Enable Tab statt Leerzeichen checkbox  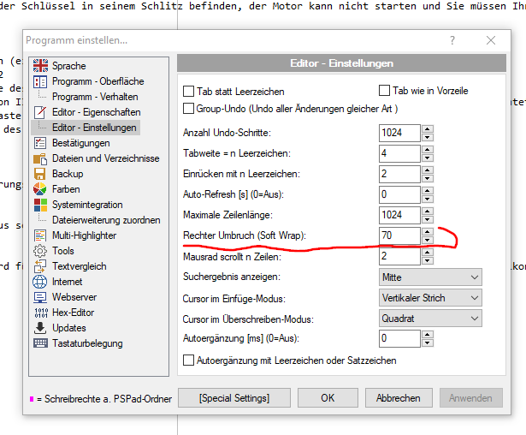click(x=188, y=92)
